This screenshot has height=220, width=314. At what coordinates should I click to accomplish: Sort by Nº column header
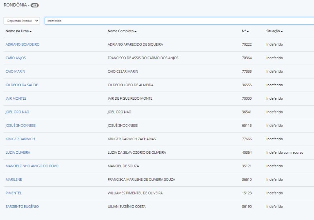[245, 31]
